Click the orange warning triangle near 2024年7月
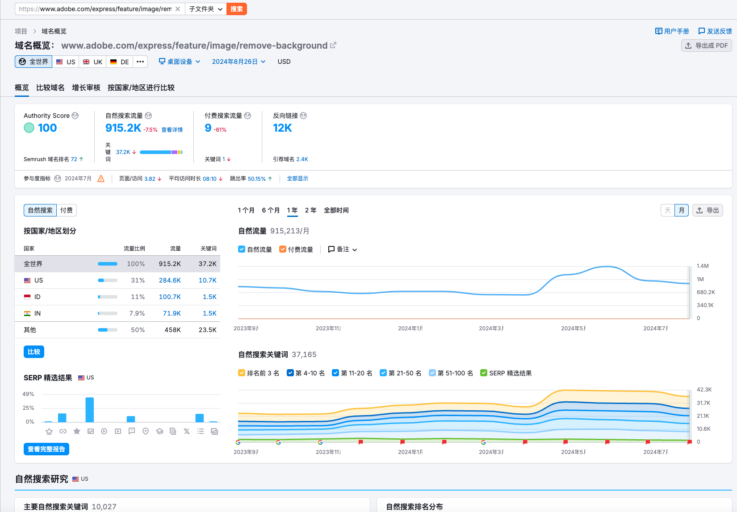Image resolution: width=737 pixels, height=512 pixels. coord(101,179)
